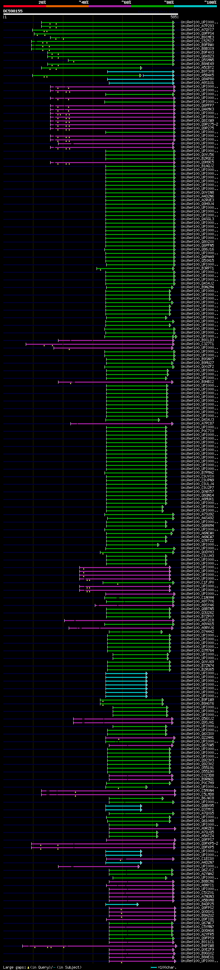220x970 pixels.
Task: Click UniRef100_A5ATZ4 entry
Action: 197,836
